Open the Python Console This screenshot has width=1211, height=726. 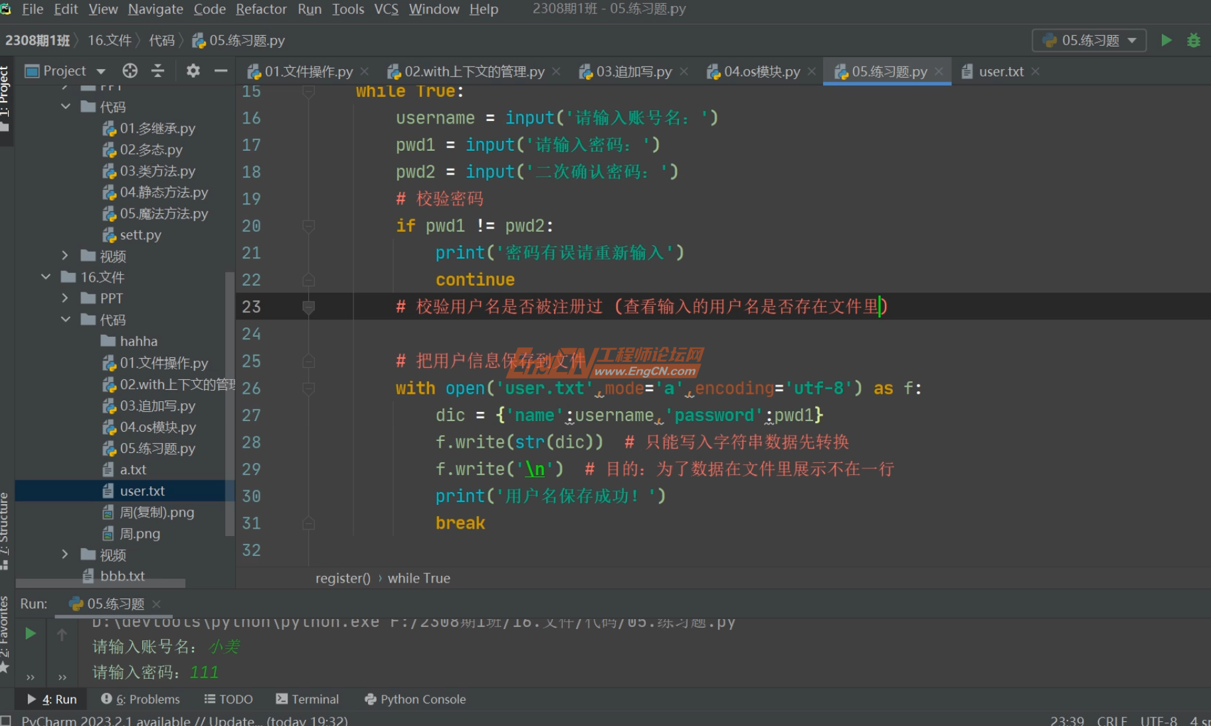[x=415, y=699]
